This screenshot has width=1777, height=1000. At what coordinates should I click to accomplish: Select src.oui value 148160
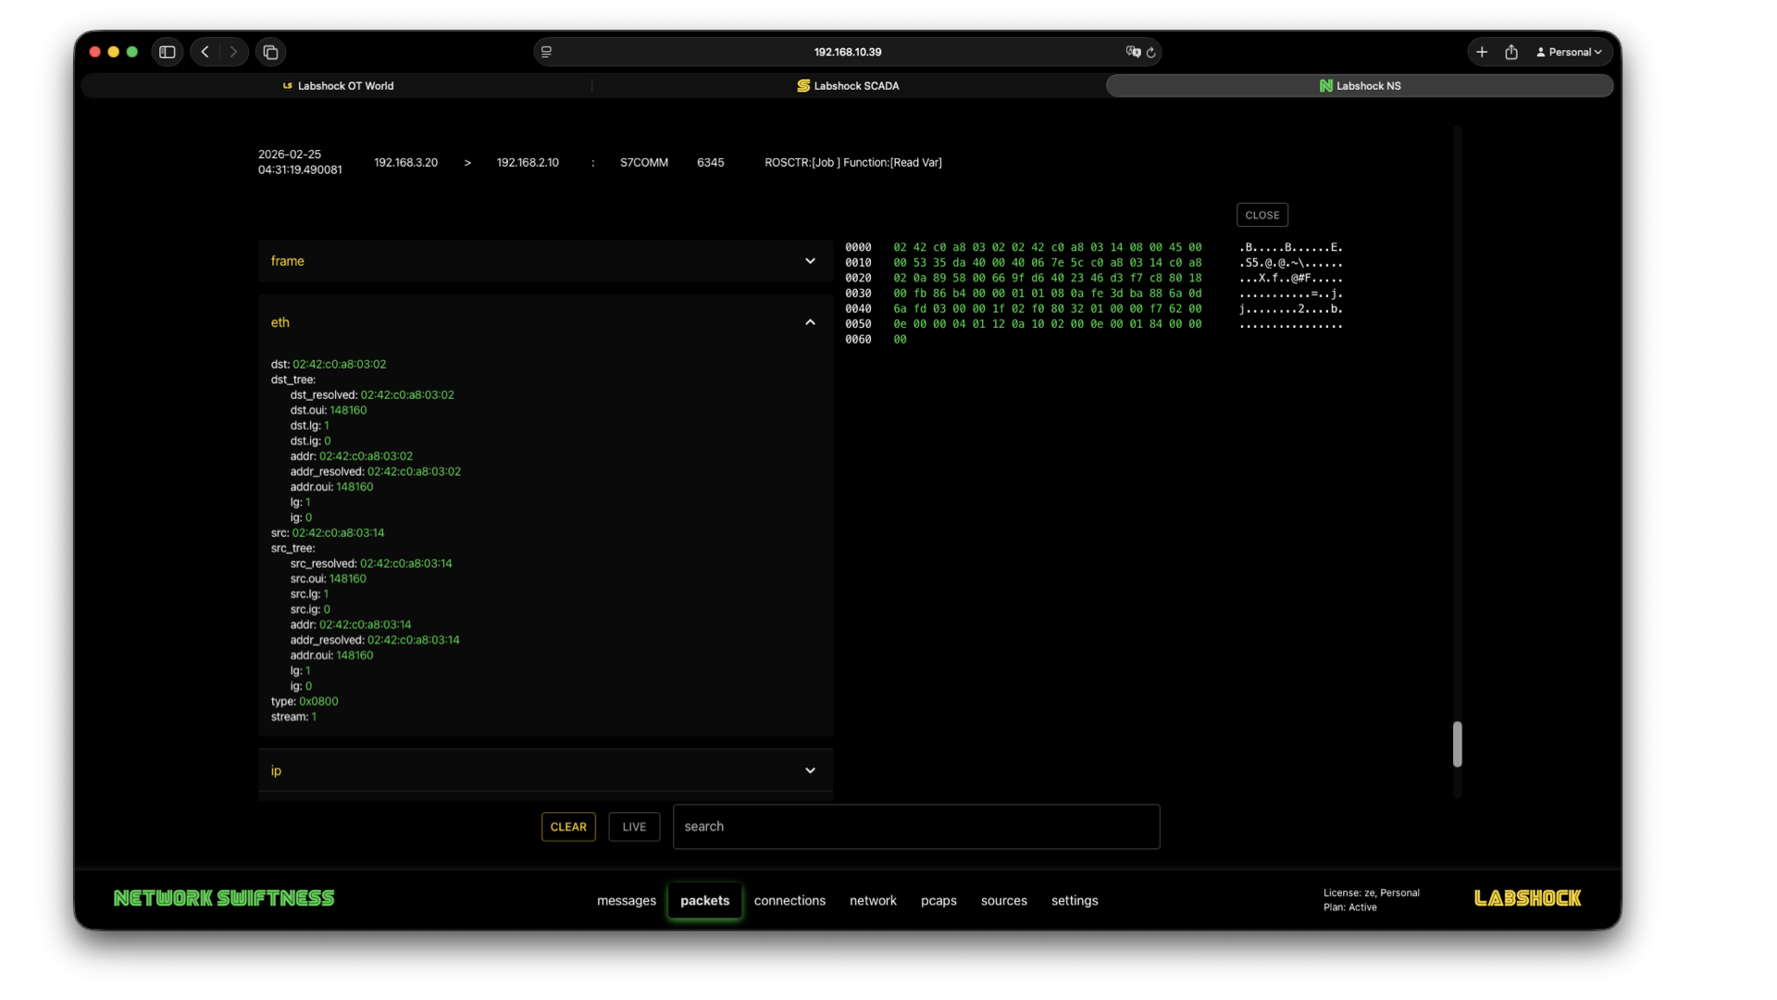(348, 579)
